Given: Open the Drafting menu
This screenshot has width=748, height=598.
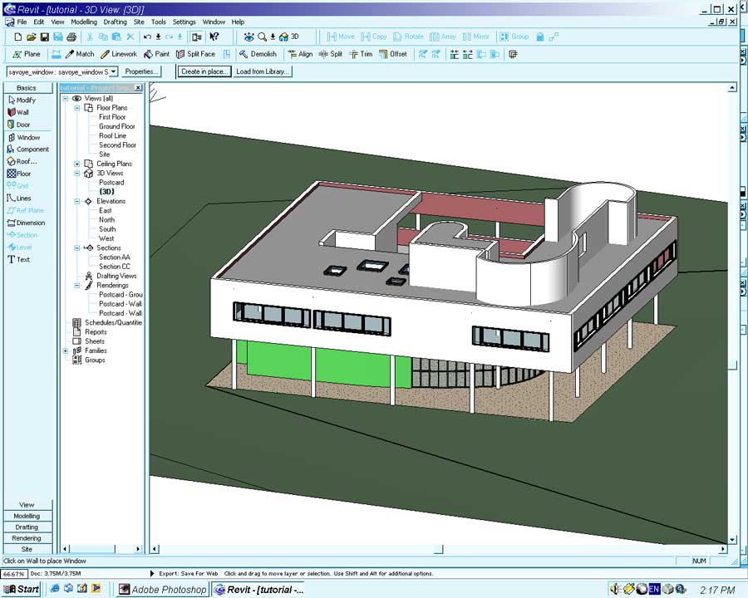Looking at the screenshot, I should click(x=116, y=22).
